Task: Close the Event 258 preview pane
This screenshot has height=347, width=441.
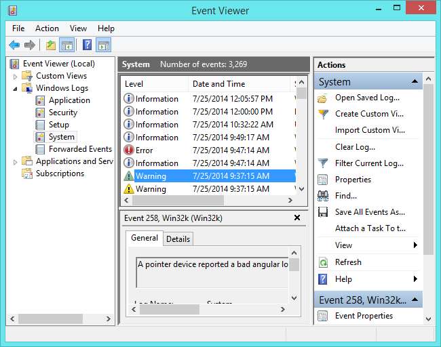Action: [x=297, y=218]
